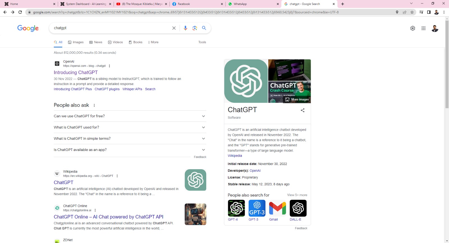Click the voice search microphone icon
This screenshot has width=449, height=243.
[x=185, y=28]
